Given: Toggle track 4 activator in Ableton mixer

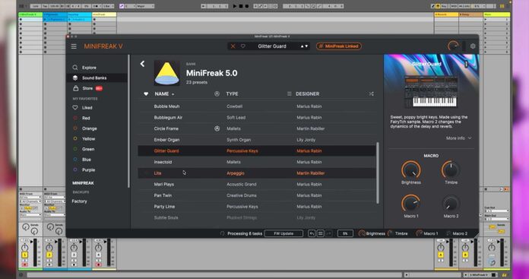Looking at the screenshot, I should tap(99, 255).
